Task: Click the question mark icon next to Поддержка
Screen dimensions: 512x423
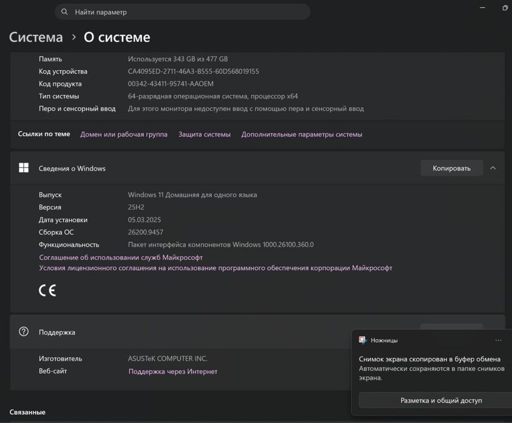Action: [24, 332]
